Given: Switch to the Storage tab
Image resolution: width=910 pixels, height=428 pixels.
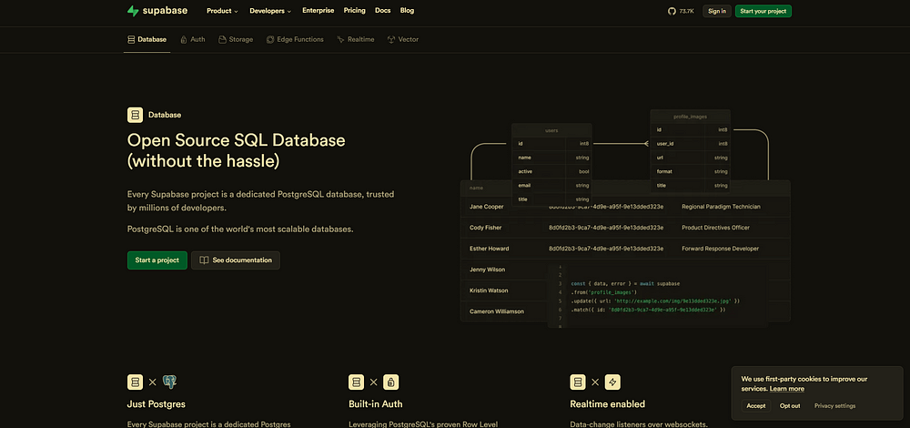Looking at the screenshot, I should (236, 40).
